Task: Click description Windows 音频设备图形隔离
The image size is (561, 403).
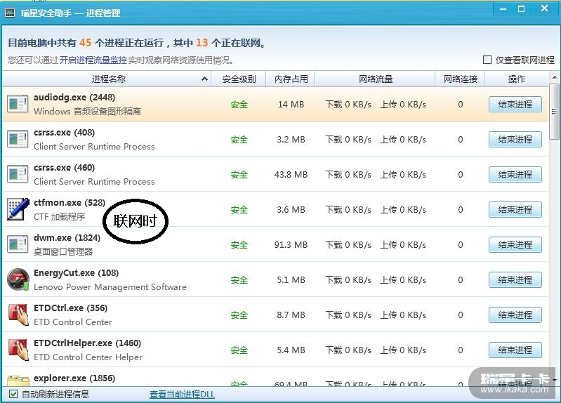Action: coord(87,112)
